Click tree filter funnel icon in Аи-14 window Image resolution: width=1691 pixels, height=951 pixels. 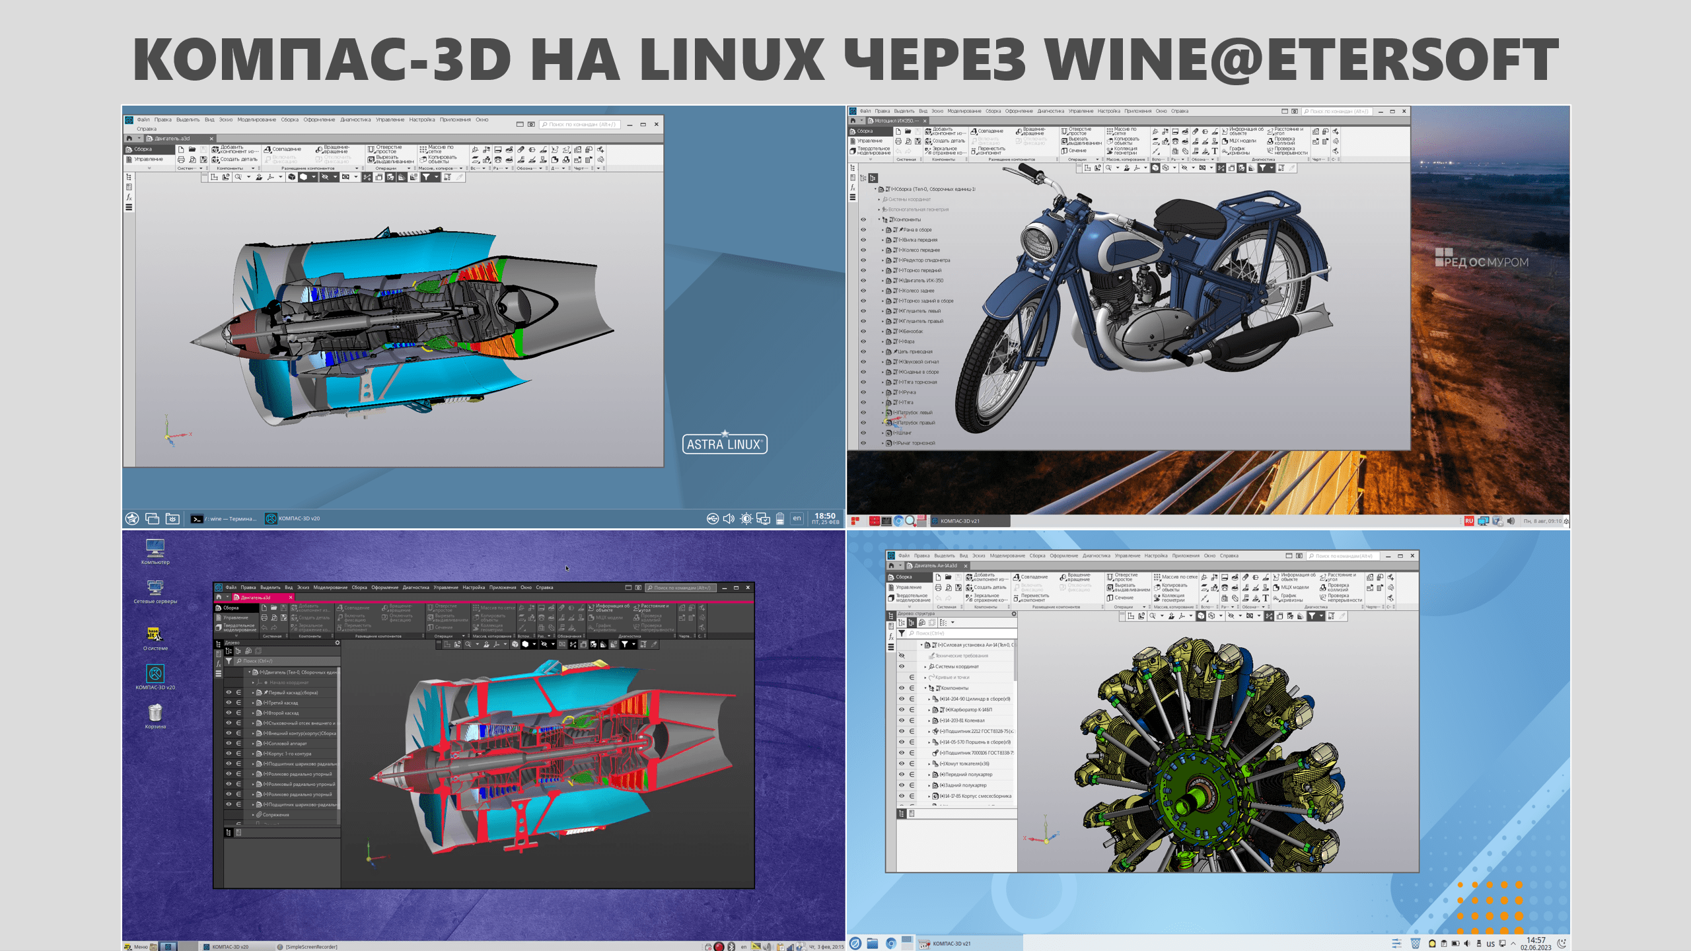click(902, 633)
